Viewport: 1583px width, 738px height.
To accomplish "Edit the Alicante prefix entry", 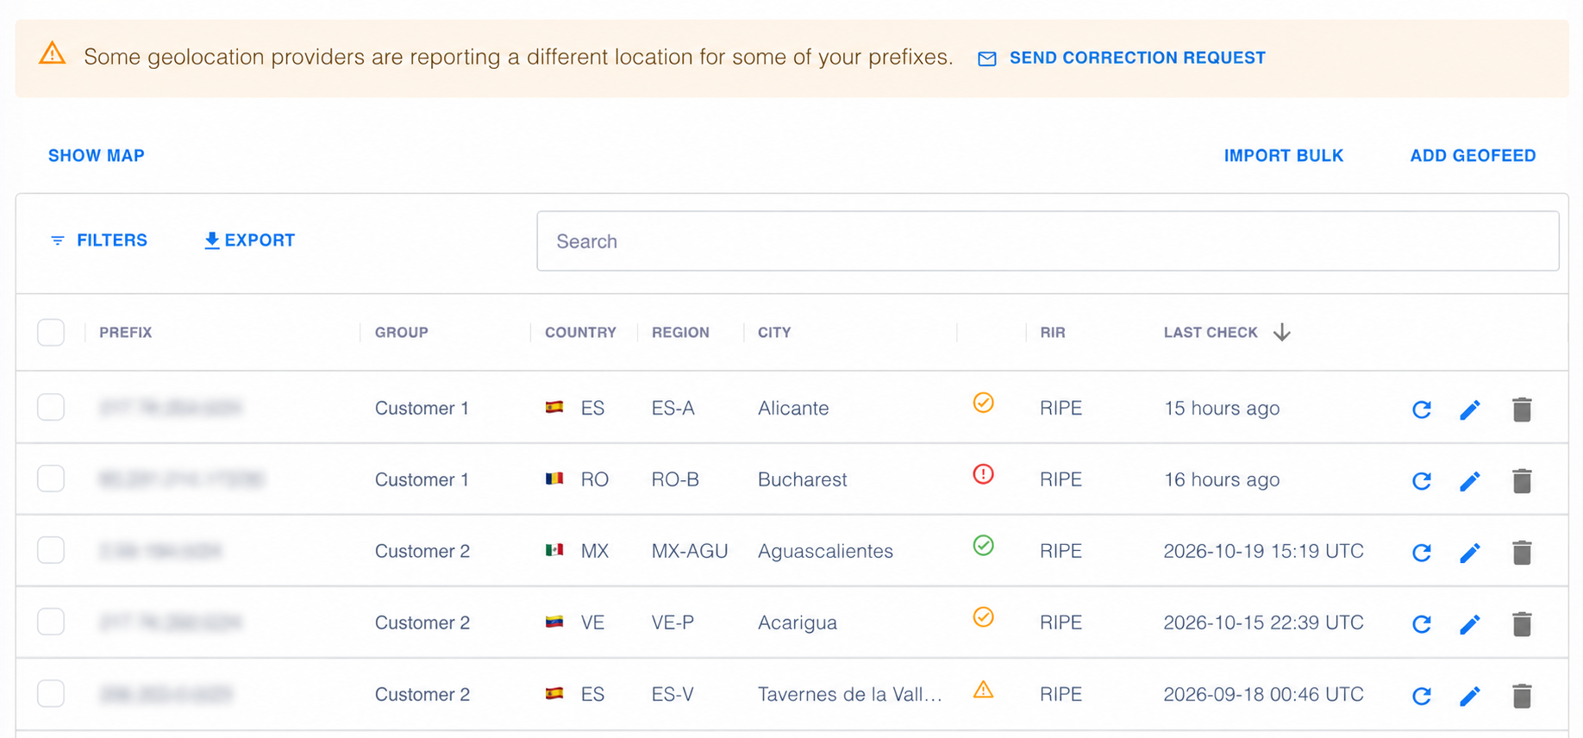I will coord(1470,410).
